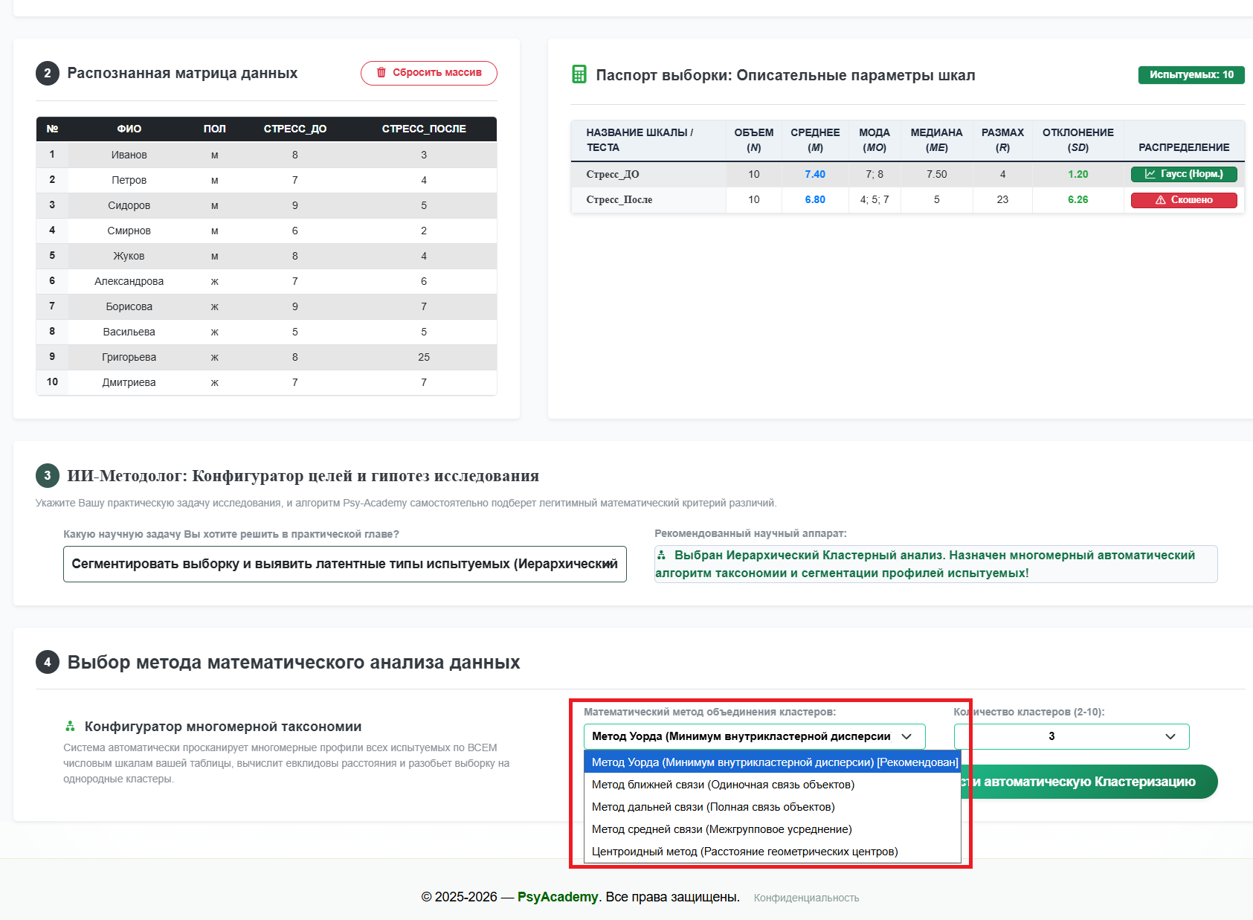The height and width of the screenshot is (920, 1253).
Task: Click the step 2 number badge
Action: [x=48, y=73]
